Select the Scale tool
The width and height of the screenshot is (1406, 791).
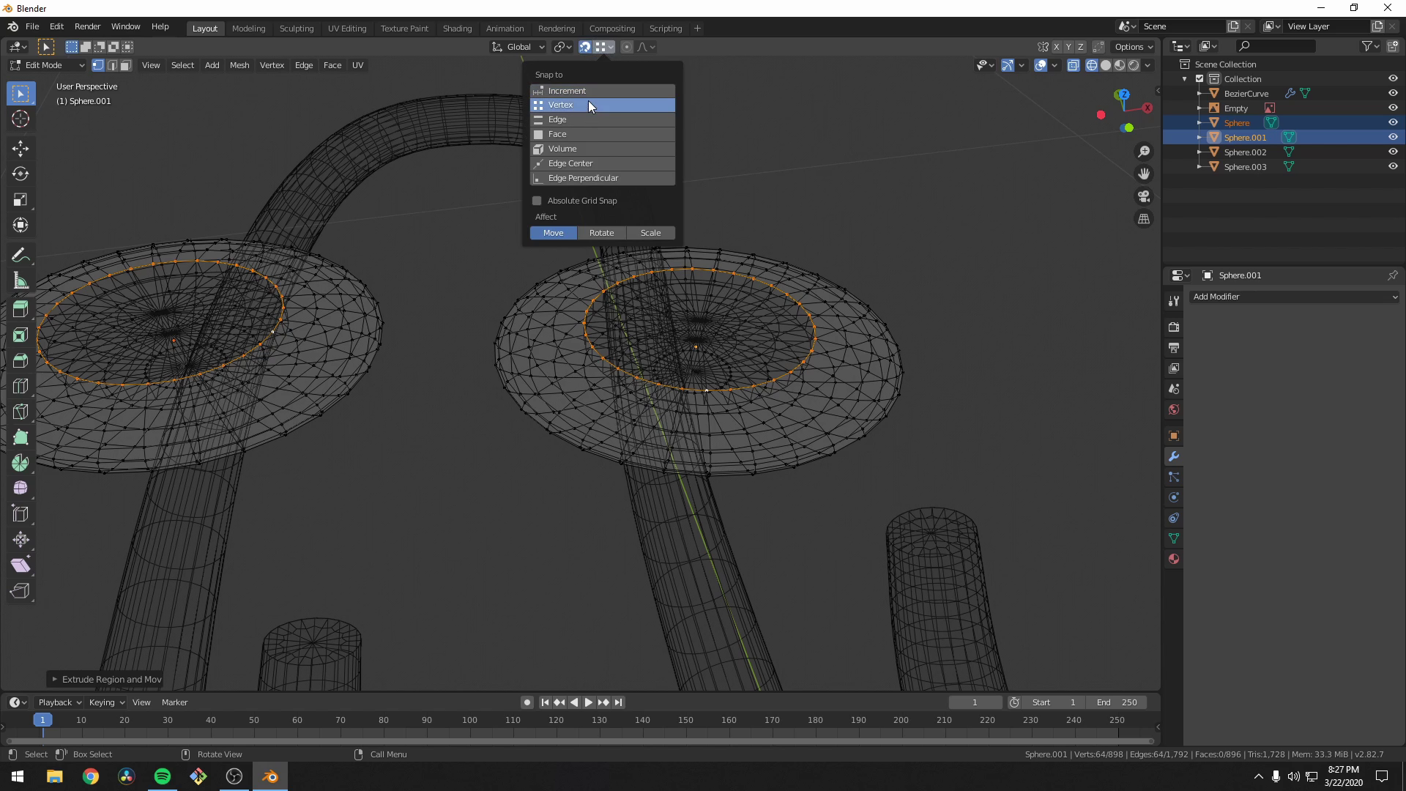pos(21,200)
